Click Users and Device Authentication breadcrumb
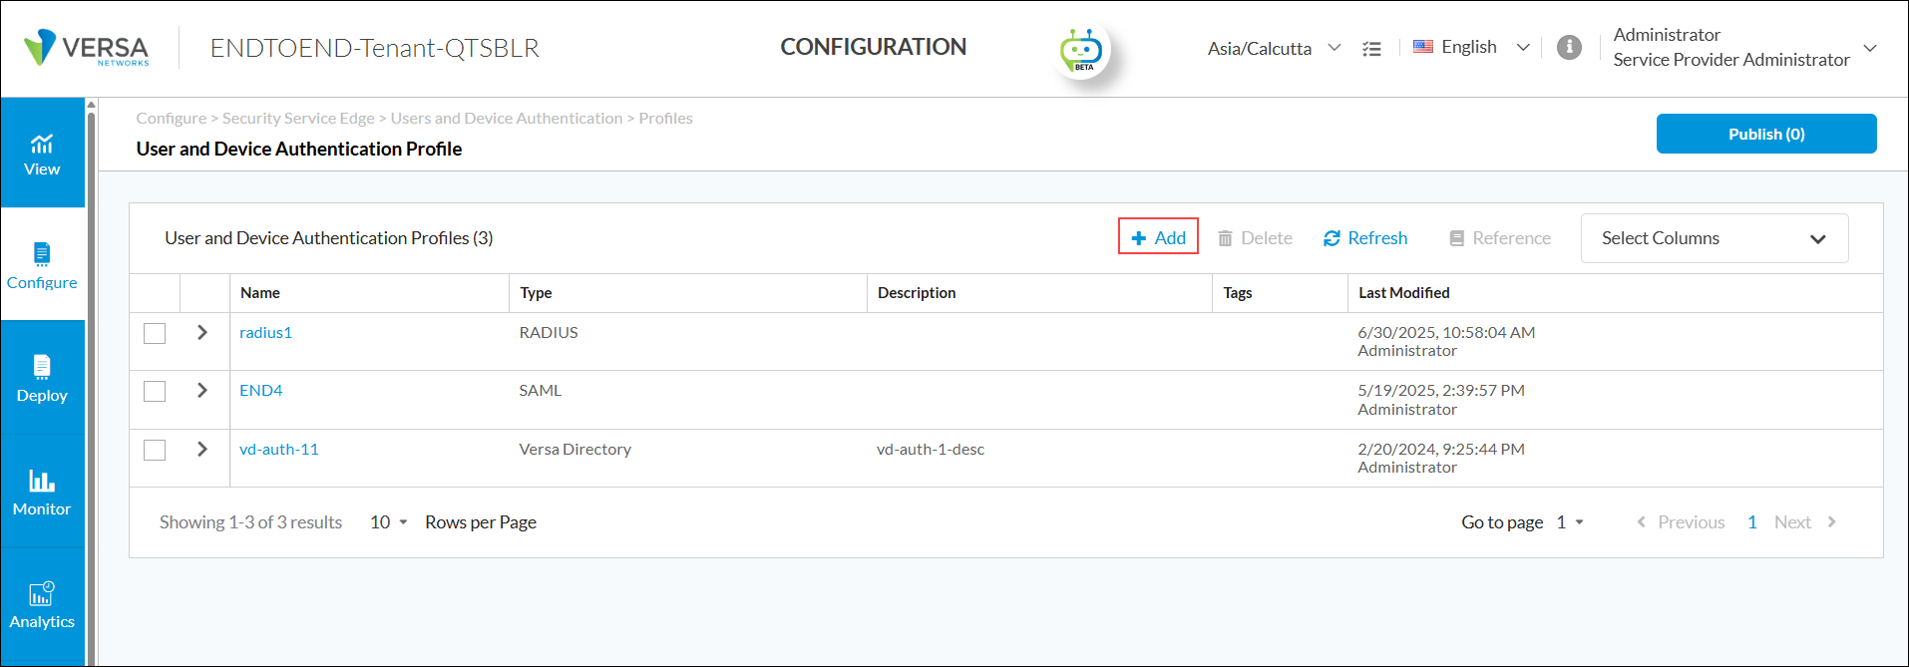 pos(507,118)
